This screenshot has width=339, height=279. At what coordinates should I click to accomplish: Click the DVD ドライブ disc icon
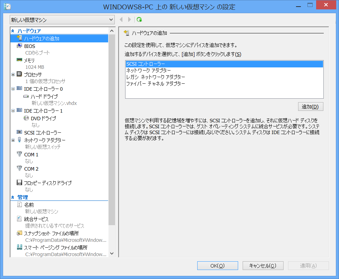26,118
